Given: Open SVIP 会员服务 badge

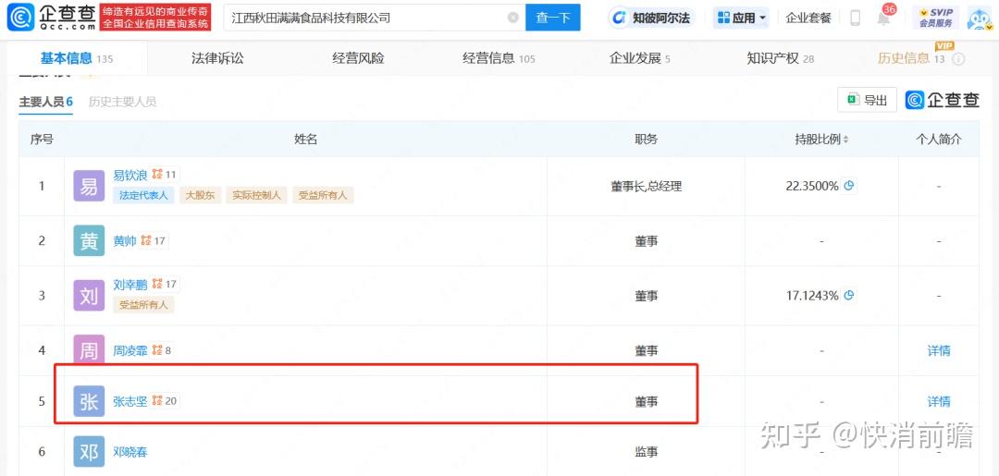Looking at the screenshot, I should coord(935,18).
